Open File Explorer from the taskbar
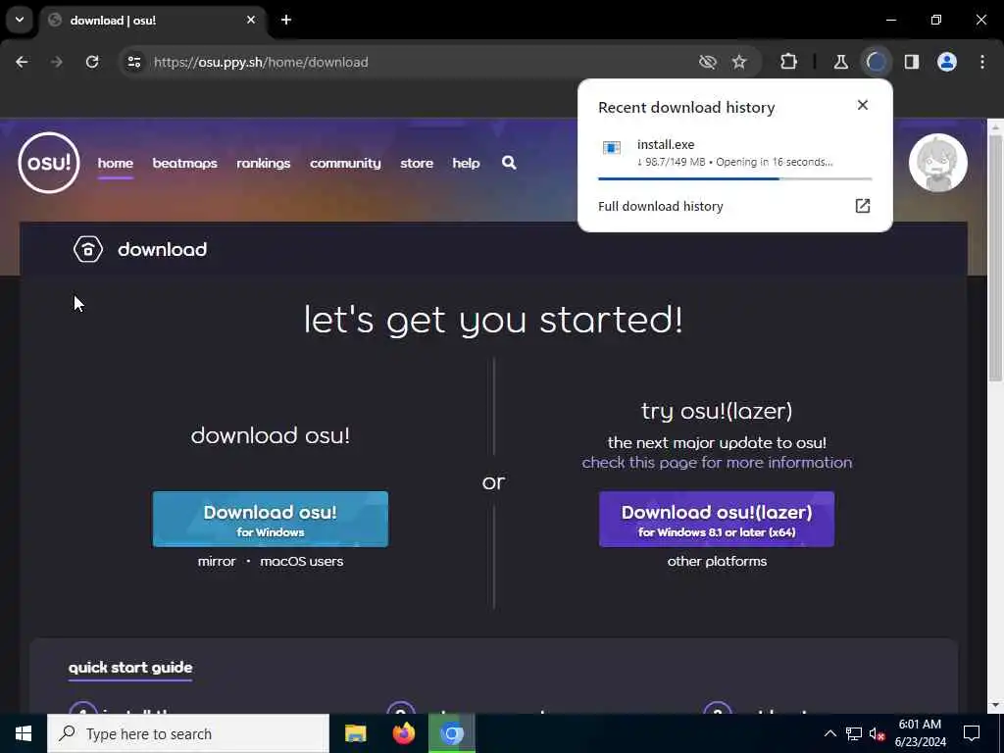This screenshot has width=1004, height=753. (x=355, y=733)
